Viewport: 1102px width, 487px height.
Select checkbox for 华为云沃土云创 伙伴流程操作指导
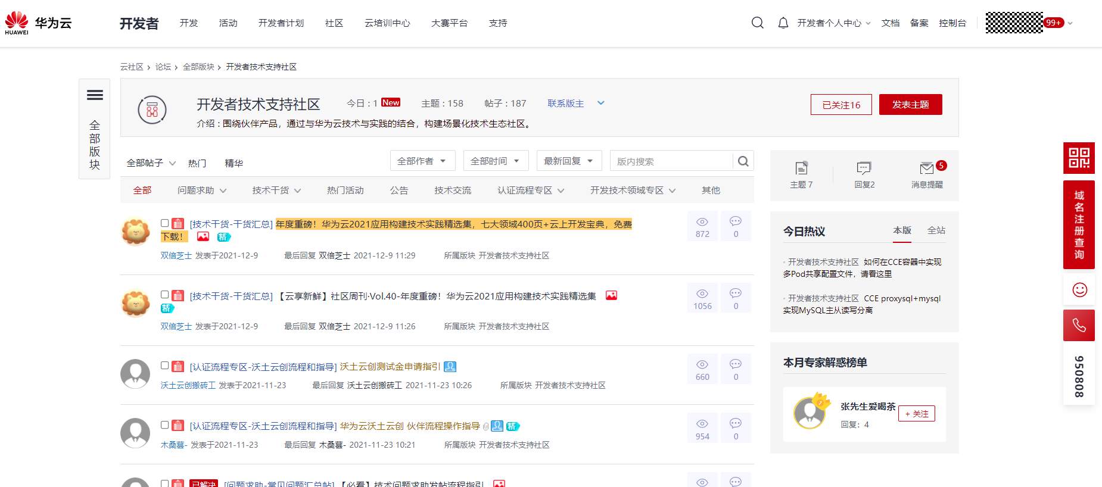click(165, 425)
